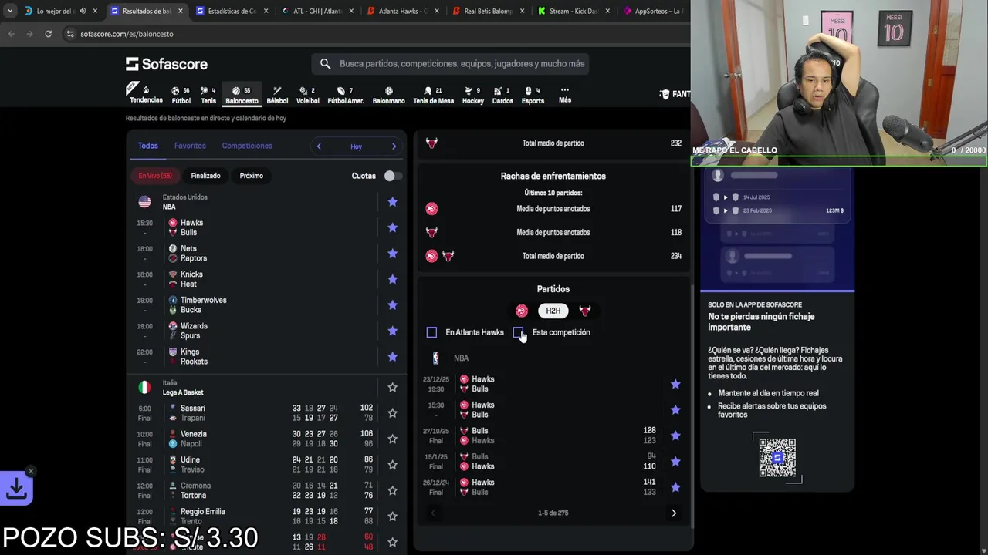Switch to Stream - Kick Dashboard browser tab
Image resolution: width=988 pixels, height=555 pixels.
pyautogui.click(x=574, y=11)
